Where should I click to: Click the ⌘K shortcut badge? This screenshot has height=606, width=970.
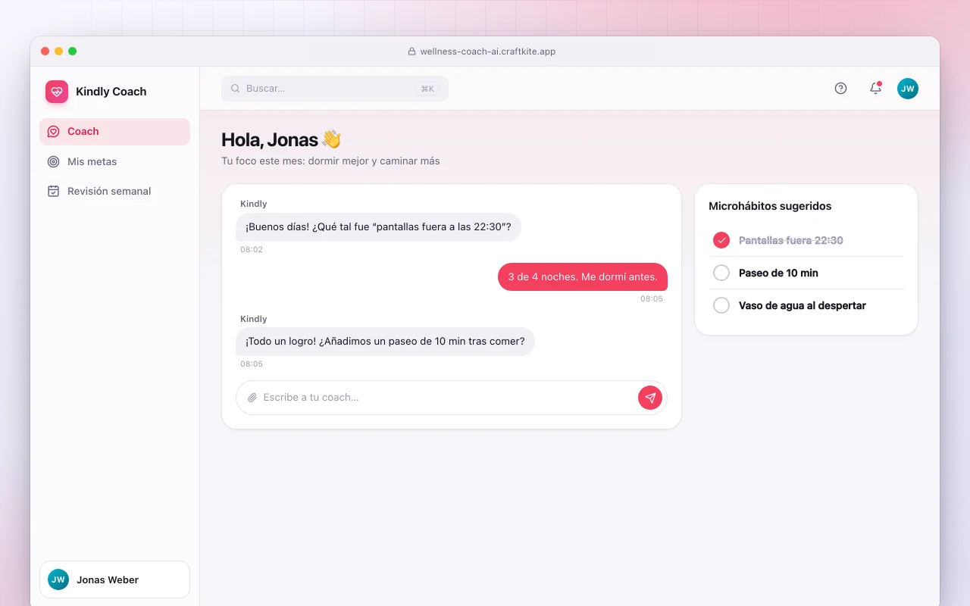tap(427, 89)
